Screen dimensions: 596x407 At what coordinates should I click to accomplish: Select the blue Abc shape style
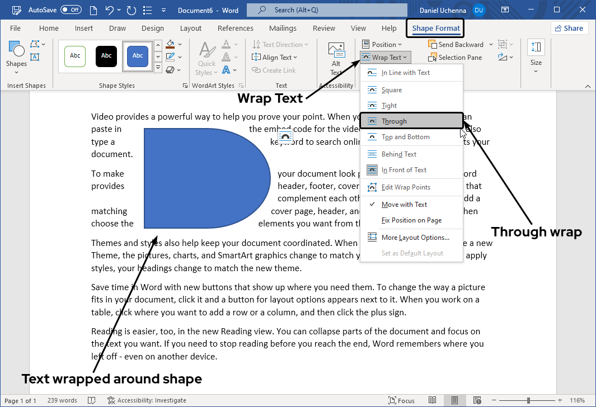[x=137, y=56]
